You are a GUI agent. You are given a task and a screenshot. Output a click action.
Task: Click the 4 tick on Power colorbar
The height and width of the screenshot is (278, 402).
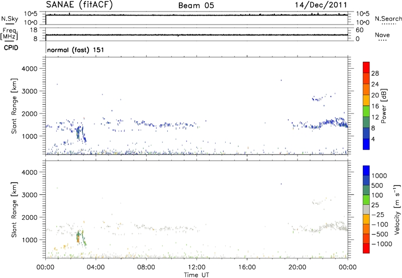(373, 139)
